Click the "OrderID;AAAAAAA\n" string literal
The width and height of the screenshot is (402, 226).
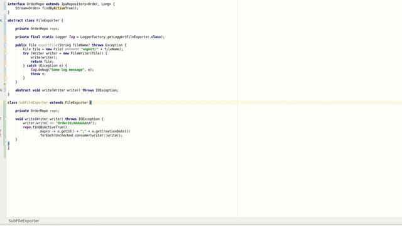[74, 123]
